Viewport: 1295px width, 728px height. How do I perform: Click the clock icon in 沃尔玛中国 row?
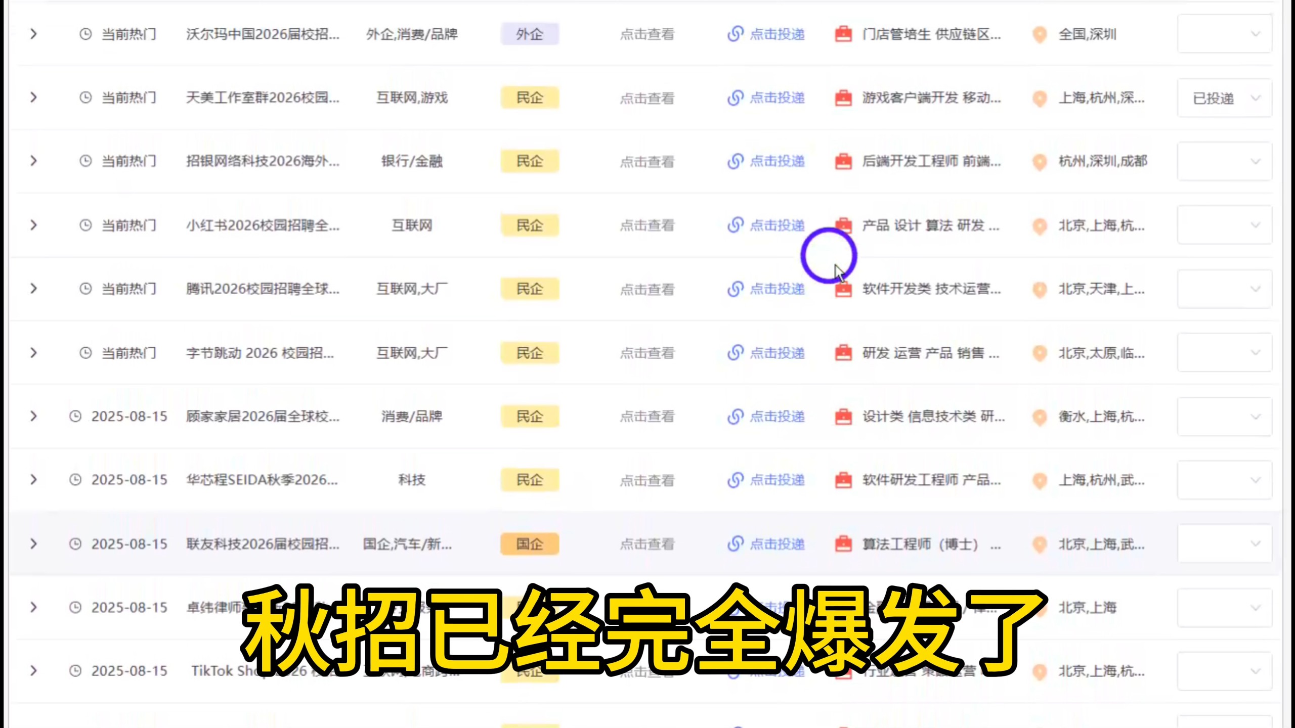(x=85, y=34)
